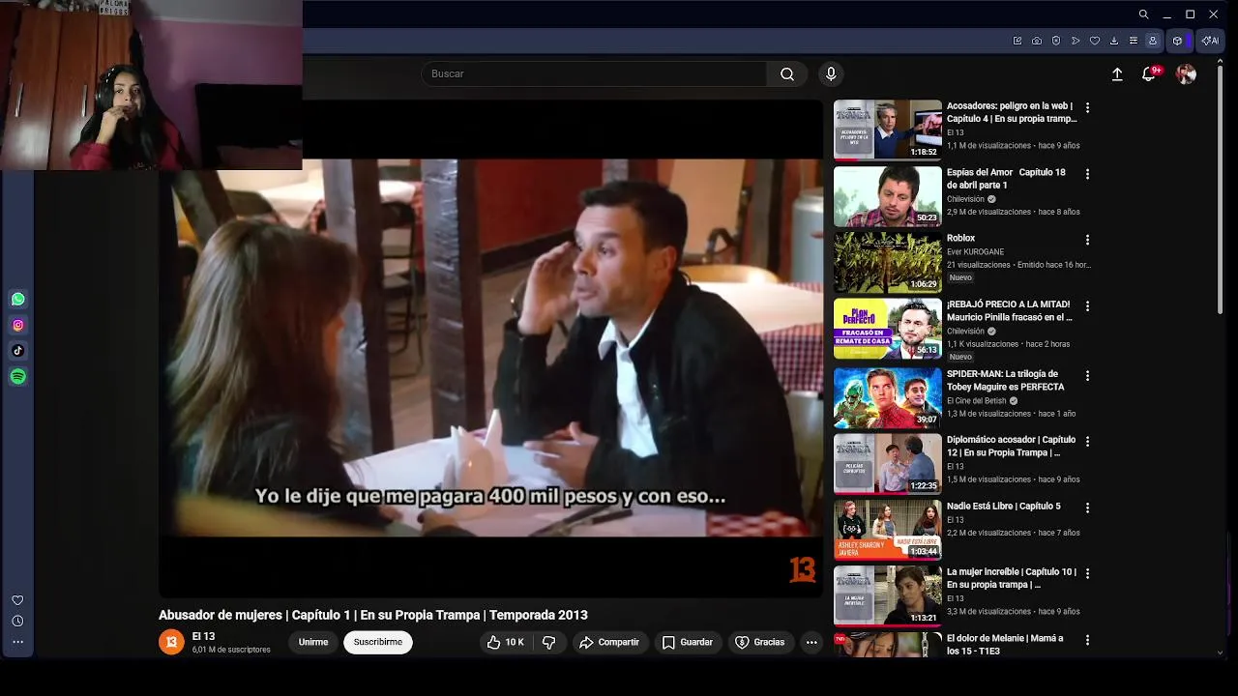
Task: Open La mujer increíble Capítulo 10 thumbnail
Action: pyautogui.click(x=888, y=595)
